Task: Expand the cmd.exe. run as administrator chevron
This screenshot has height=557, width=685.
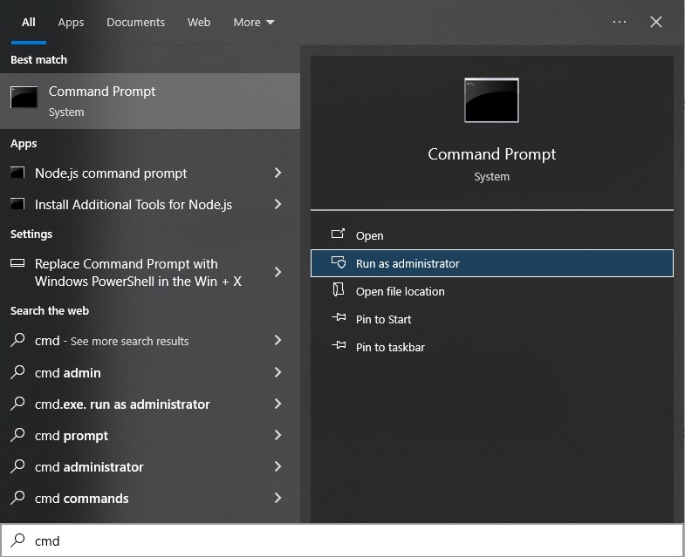Action: 277,404
